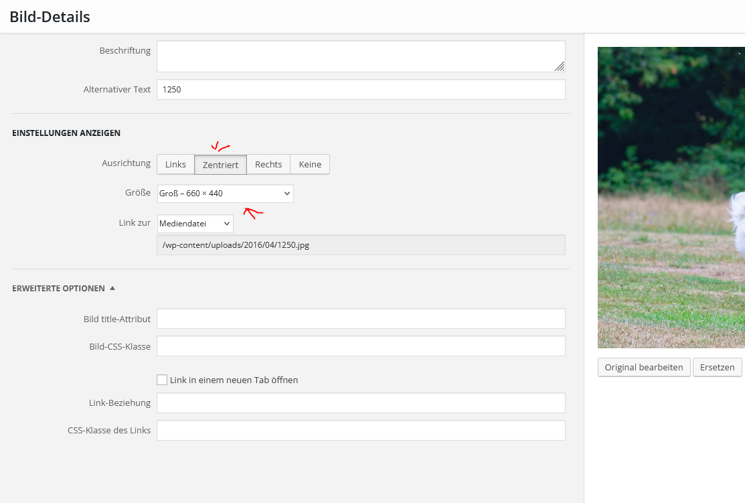
Task: Click the arrow beside Erweiterte Optionen
Action: [x=112, y=289]
